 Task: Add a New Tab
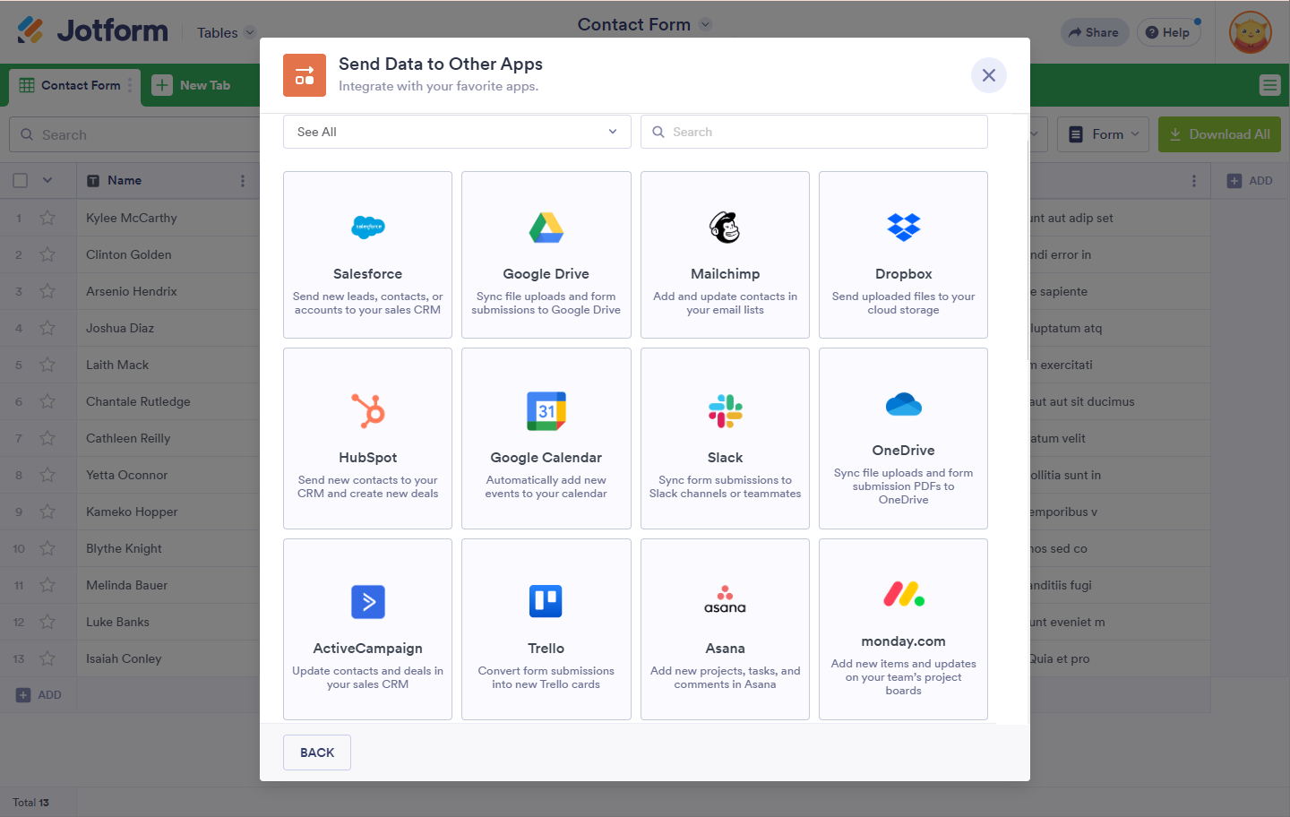click(x=192, y=85)
